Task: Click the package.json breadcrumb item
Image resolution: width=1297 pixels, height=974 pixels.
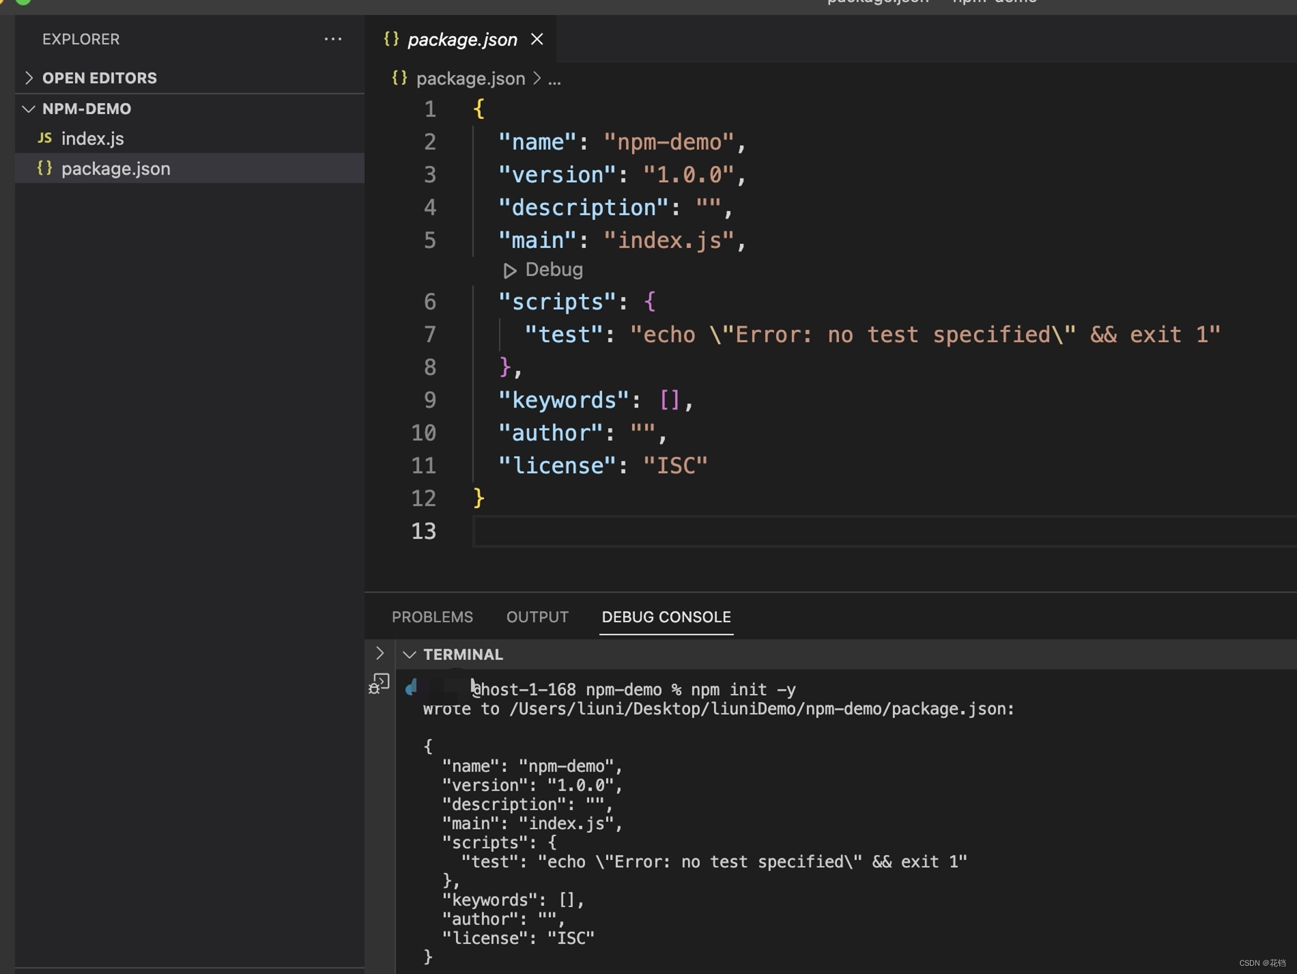Action: pos(470,79)
